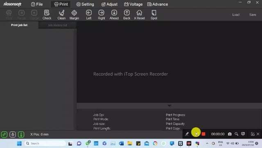
Task: Open the File menu
Action: [x=37, y=4]
